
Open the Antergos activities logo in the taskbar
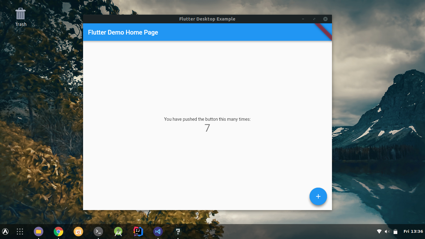tap(5, 232)
